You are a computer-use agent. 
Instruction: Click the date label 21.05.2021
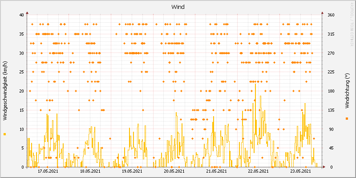point(216,171)
